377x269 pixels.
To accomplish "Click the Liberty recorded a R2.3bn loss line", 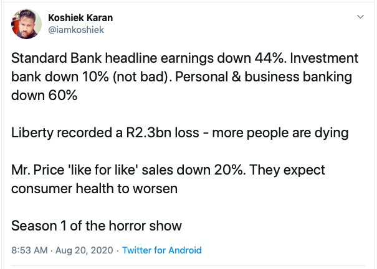I will (x=180, y=133).
